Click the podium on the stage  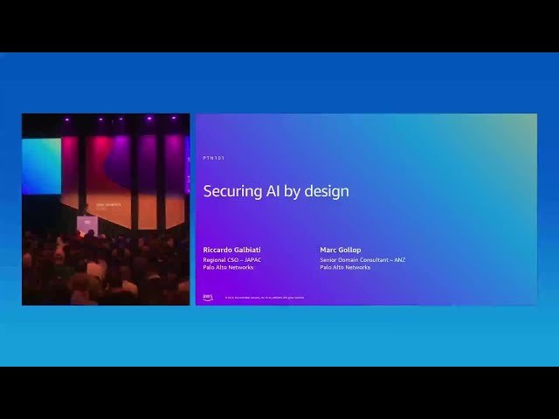click(x=86, y=224)
